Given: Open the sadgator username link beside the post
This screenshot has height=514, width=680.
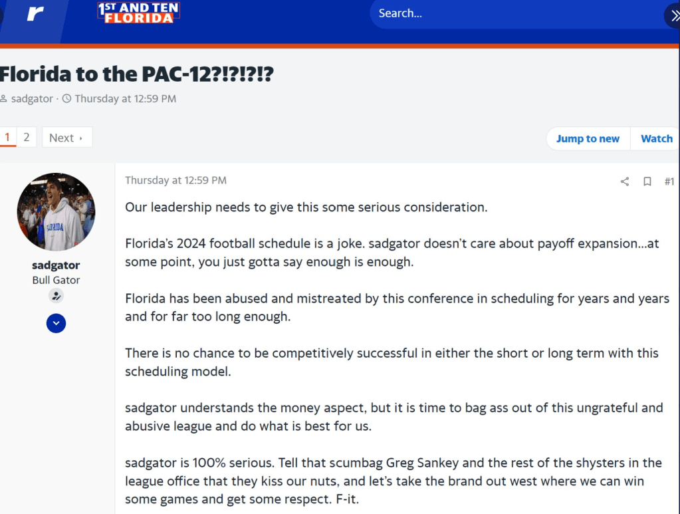Looking at the screenshot, I should click(x=56, y=266).
